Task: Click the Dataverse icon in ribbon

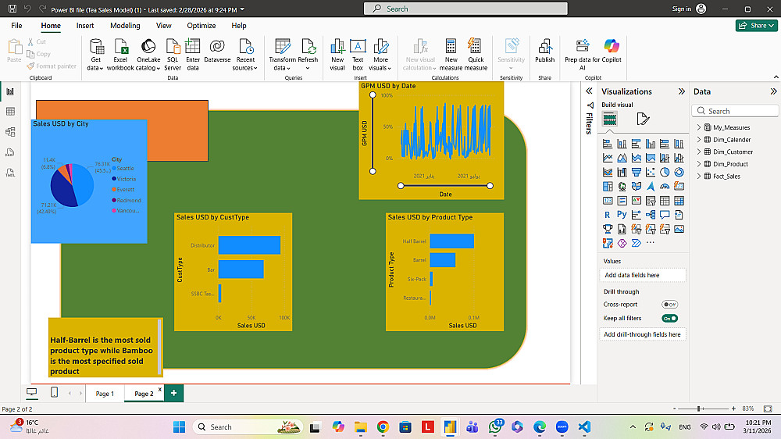Action: [x=217, y=48]
